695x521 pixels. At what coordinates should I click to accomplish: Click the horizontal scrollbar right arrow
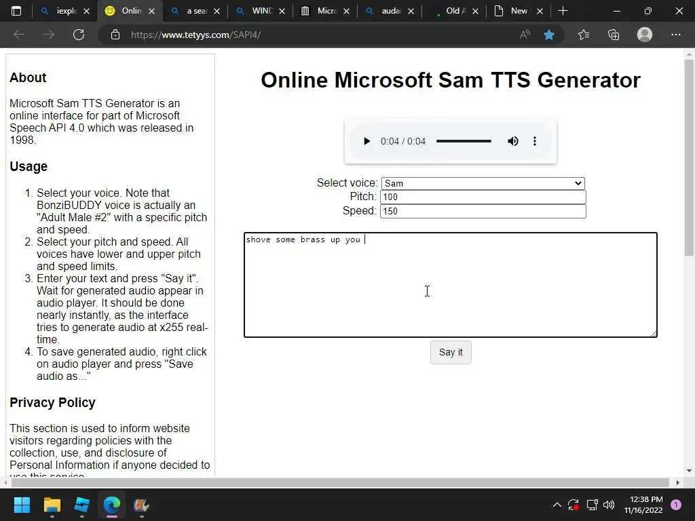point(678,482)
